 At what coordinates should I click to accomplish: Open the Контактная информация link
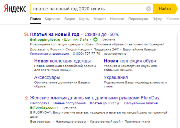click(x=50, y=54)
